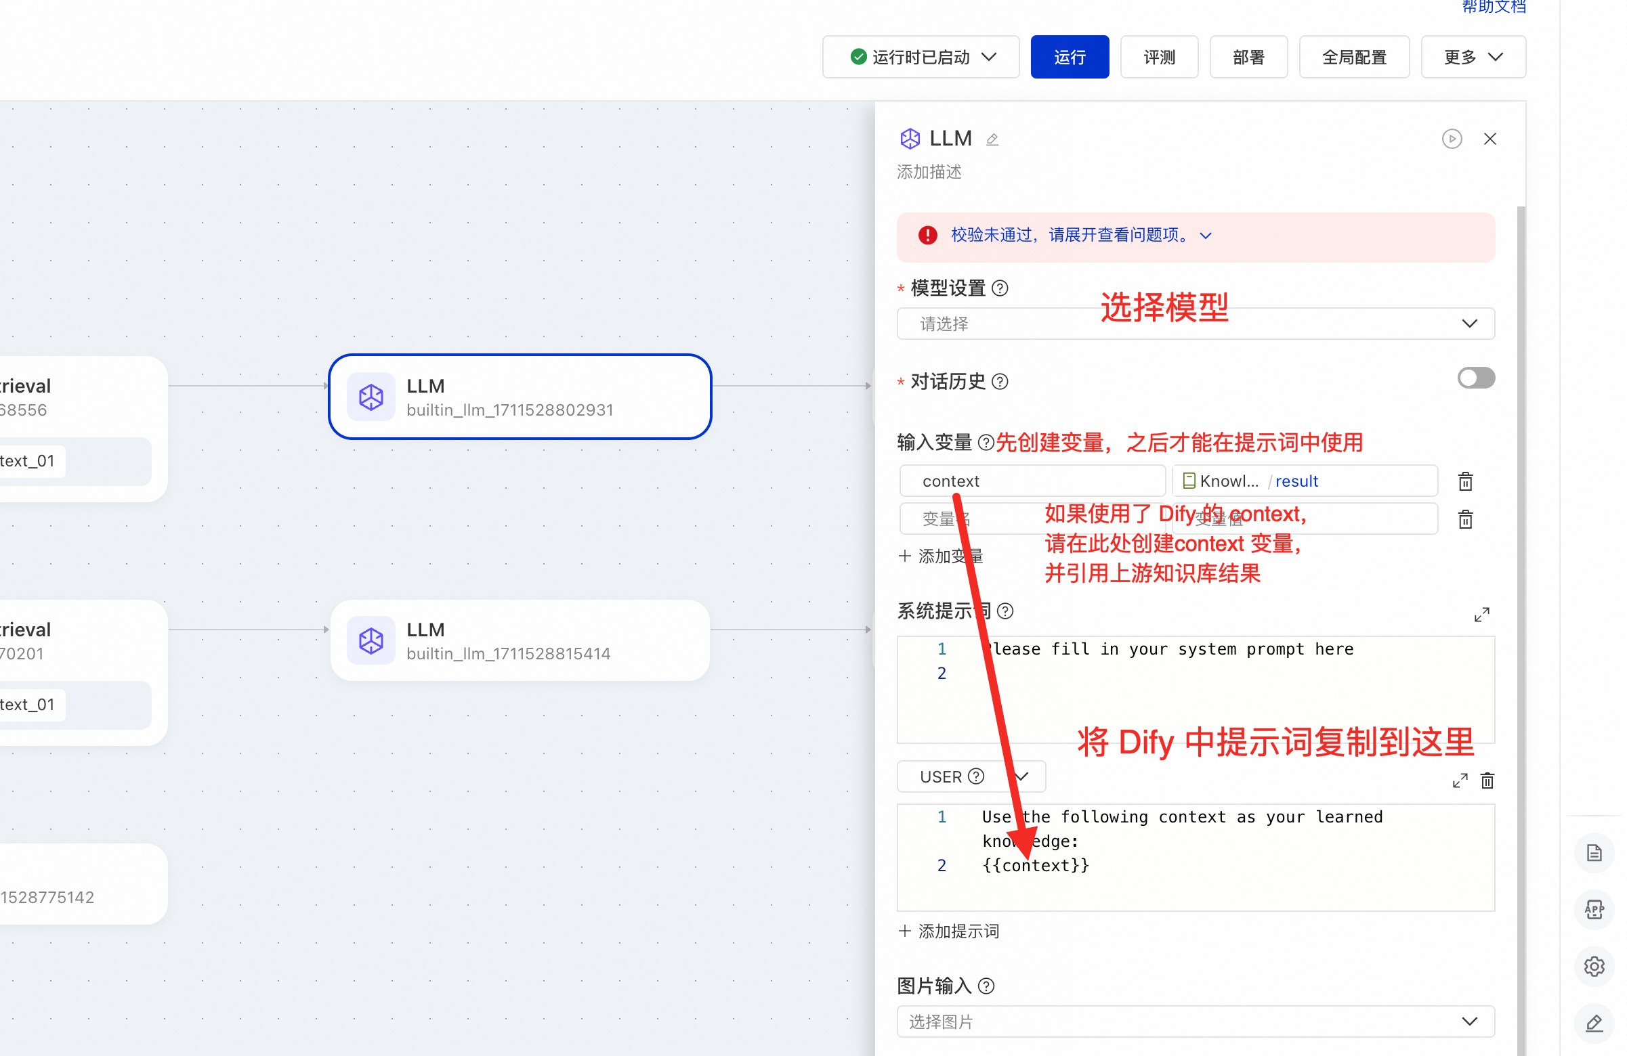Open the APP icon in right sidebar
1627x1056 pixels.
(x=1594, y=909)
